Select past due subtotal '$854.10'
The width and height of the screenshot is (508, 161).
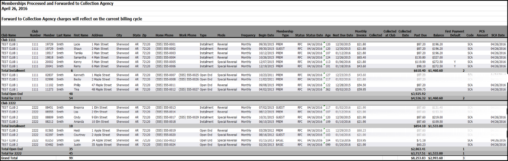coord(420,126)
